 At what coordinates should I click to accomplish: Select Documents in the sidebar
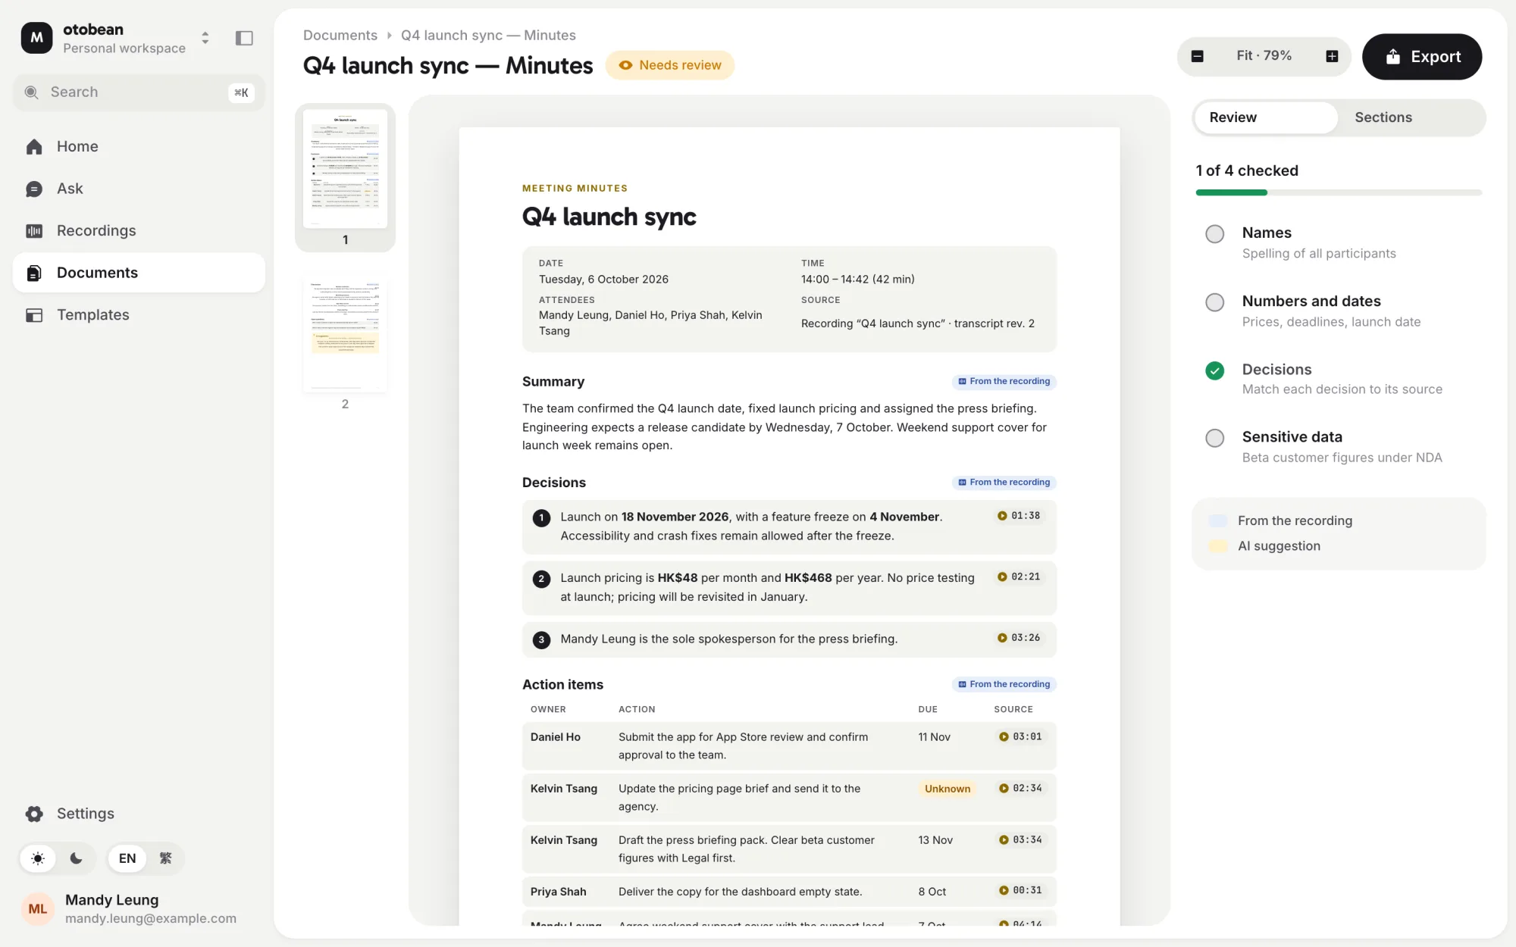pos(139,273)
